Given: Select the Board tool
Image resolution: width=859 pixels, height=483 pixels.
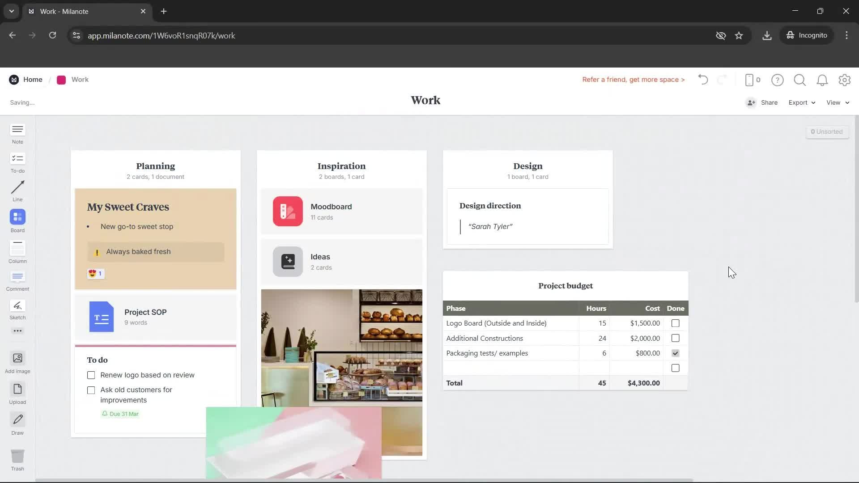Looking at the screenshot, I should tap(17, 220).
